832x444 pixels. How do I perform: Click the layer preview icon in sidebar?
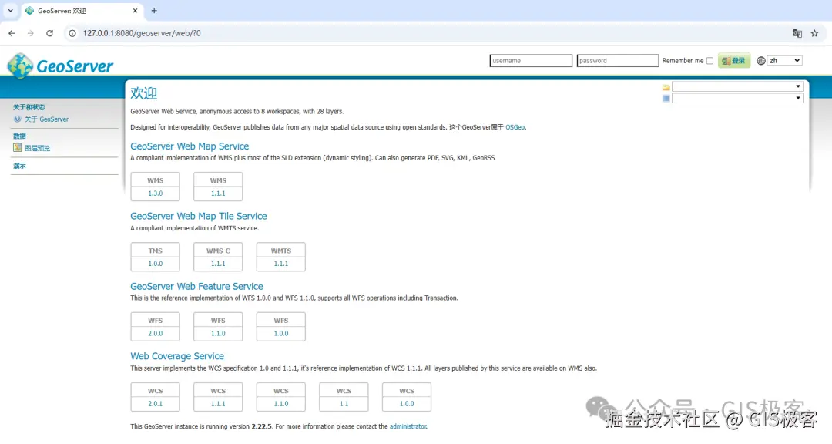click(x=18, y=148)
